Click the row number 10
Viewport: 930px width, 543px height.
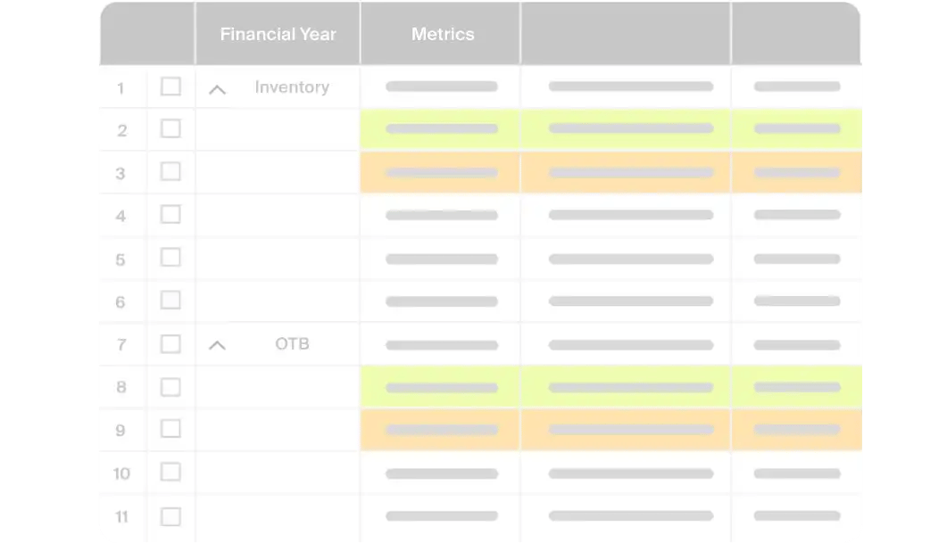[x=121, y=473]
